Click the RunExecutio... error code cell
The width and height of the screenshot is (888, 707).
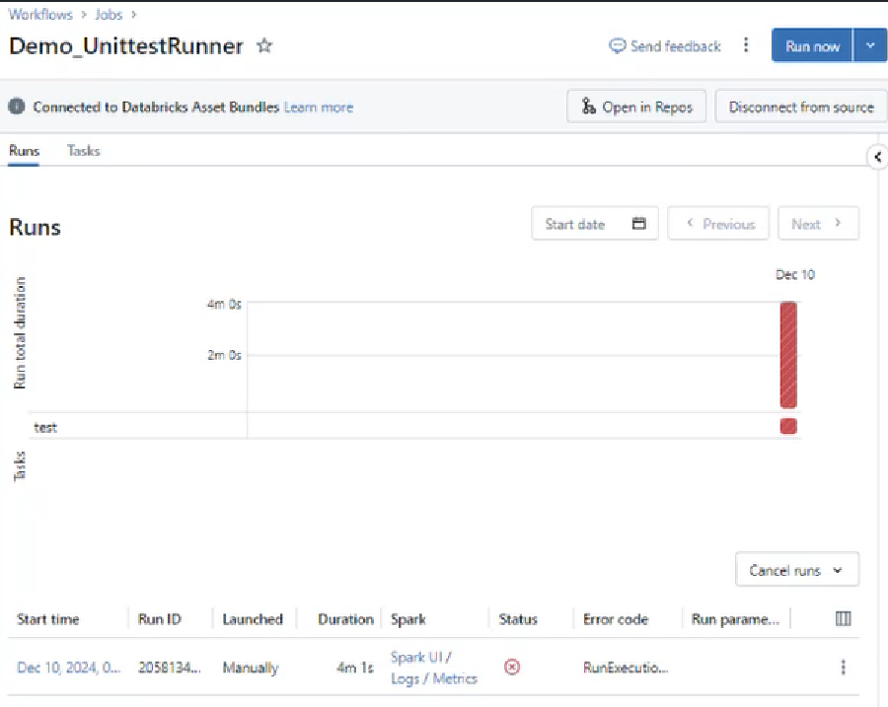tap(626, 668)
